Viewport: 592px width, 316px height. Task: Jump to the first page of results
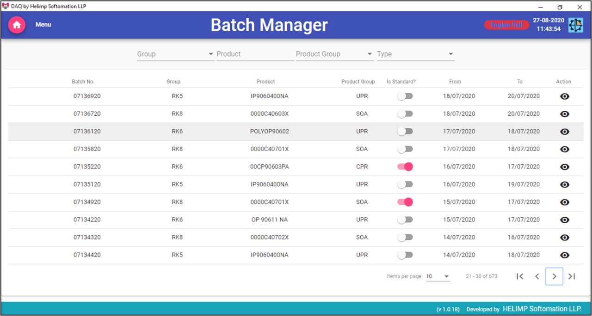520,276
